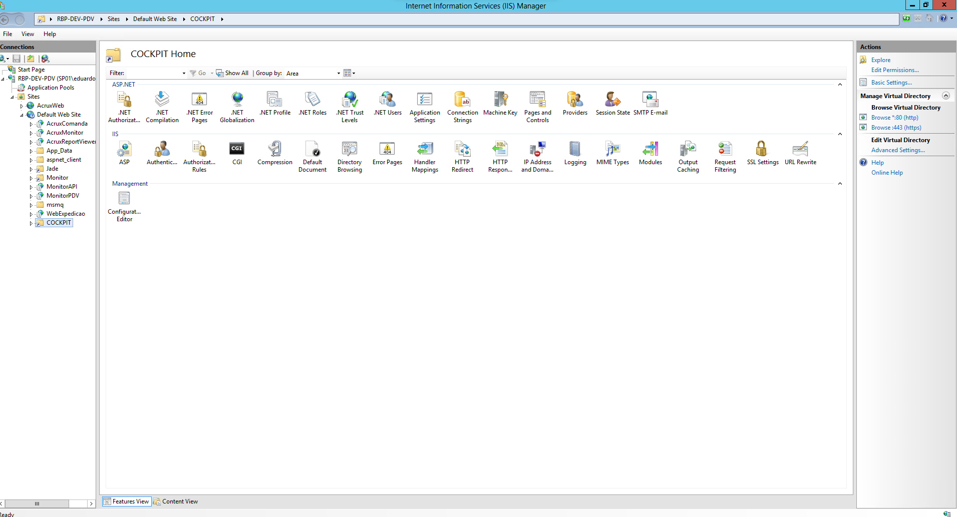Collapse the Management group section
The image size is (957, 517).
[840, 184]
